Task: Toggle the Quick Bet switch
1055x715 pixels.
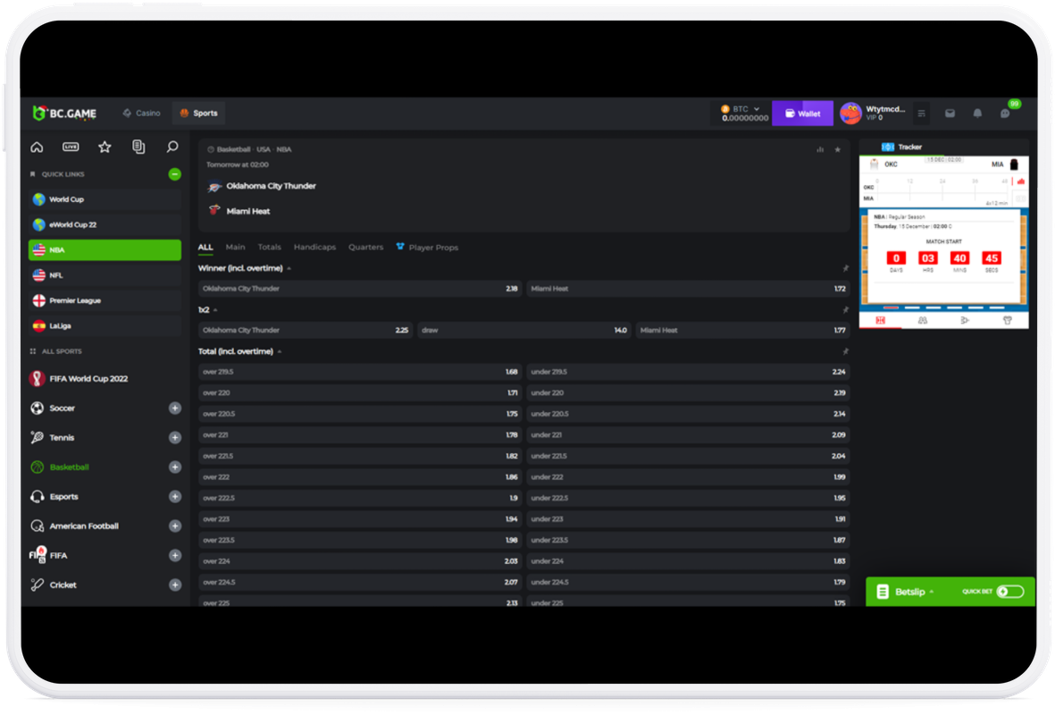Action: 1010,592
